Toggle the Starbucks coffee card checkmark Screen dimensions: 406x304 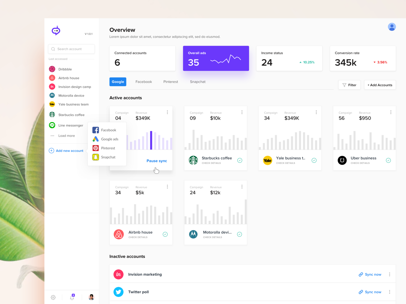[x=240, y=160]
